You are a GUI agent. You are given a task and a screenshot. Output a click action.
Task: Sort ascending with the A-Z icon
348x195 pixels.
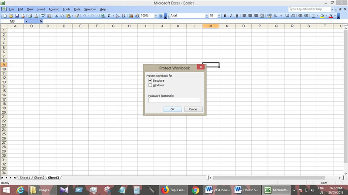pos(117,16)
